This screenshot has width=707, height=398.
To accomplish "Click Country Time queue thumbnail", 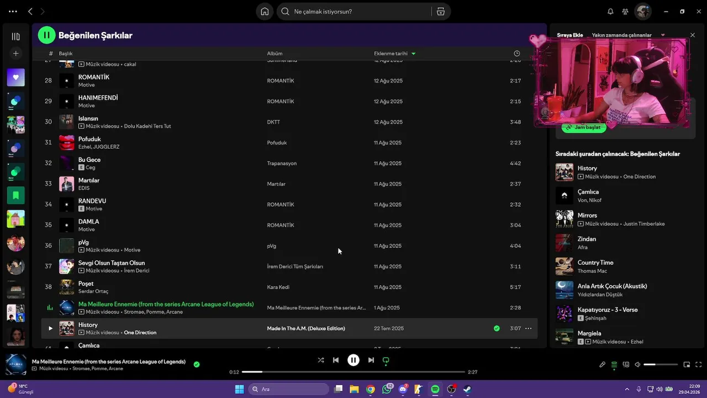I will 564,266.
